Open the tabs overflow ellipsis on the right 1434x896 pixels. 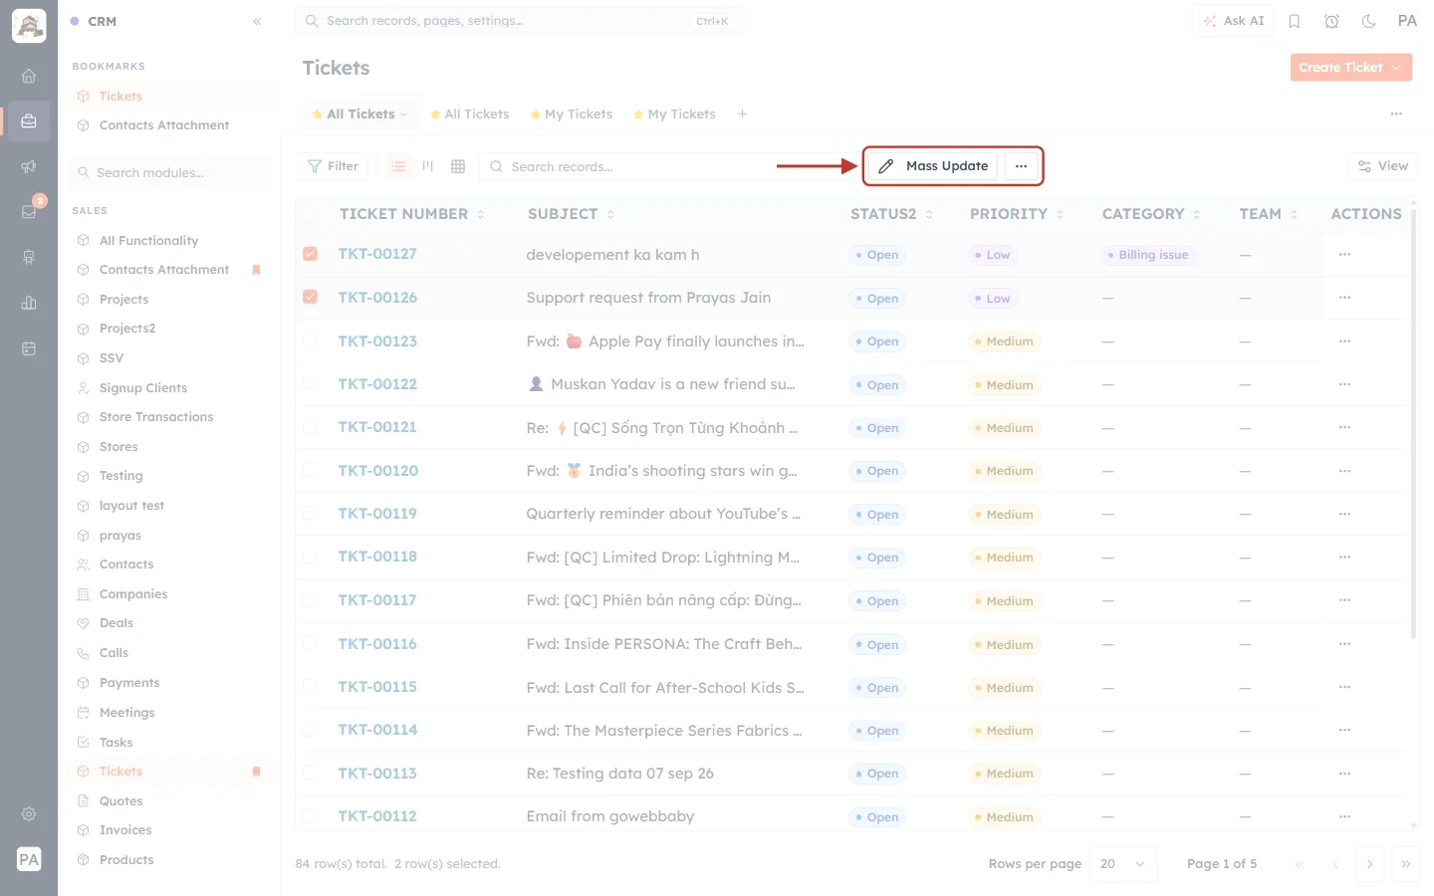point(1396,114)
